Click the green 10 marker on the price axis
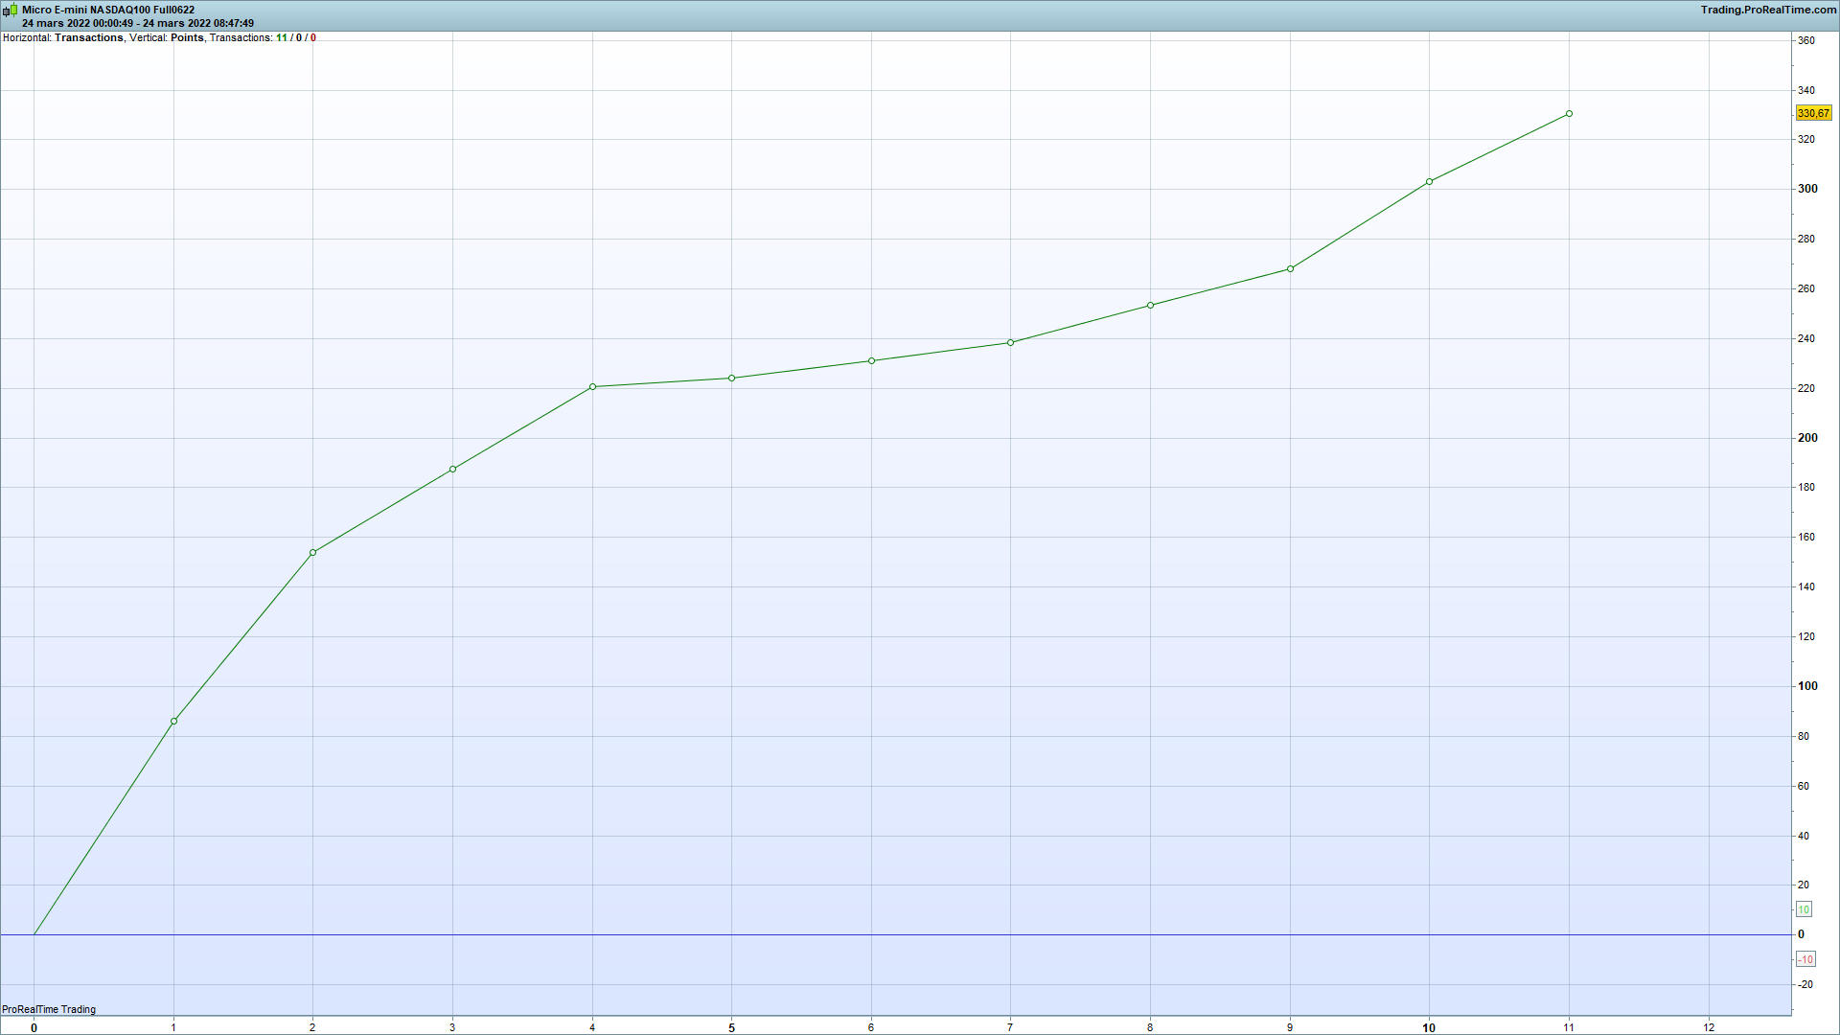The image size is (1840, 1035). pyautogui.click(x=1803, y=909)
